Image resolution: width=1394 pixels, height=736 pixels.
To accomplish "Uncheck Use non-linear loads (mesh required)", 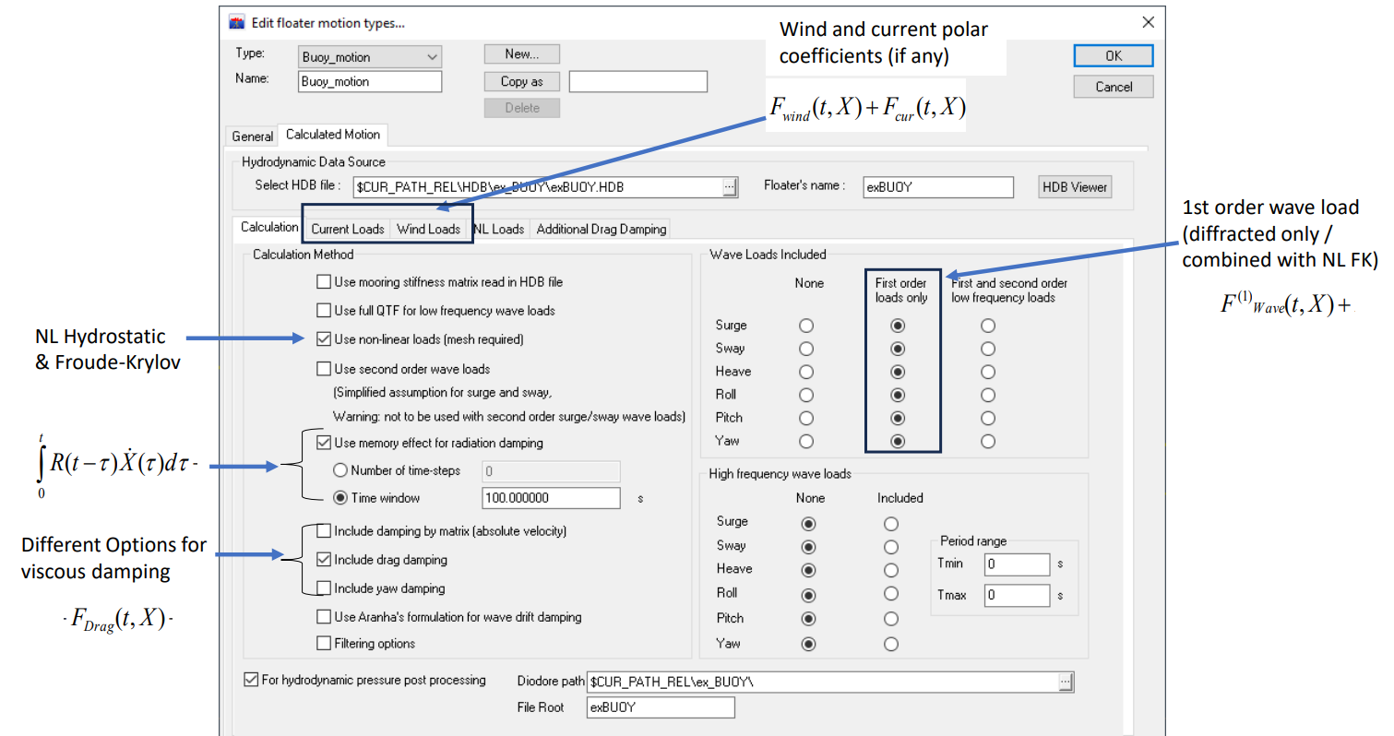I will (323, 339).
